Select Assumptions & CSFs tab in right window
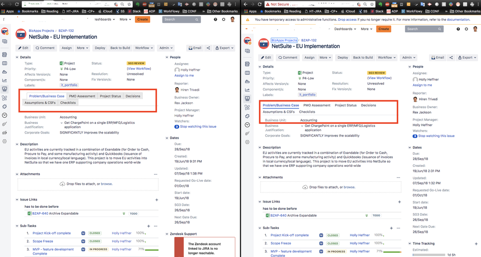 point(279,112)
